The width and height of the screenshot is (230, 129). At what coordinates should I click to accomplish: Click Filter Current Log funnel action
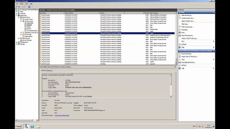coord(187,27)
